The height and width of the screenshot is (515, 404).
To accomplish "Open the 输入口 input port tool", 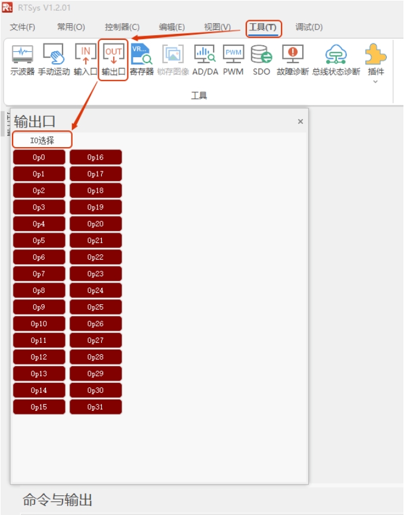I will [85, 60].
